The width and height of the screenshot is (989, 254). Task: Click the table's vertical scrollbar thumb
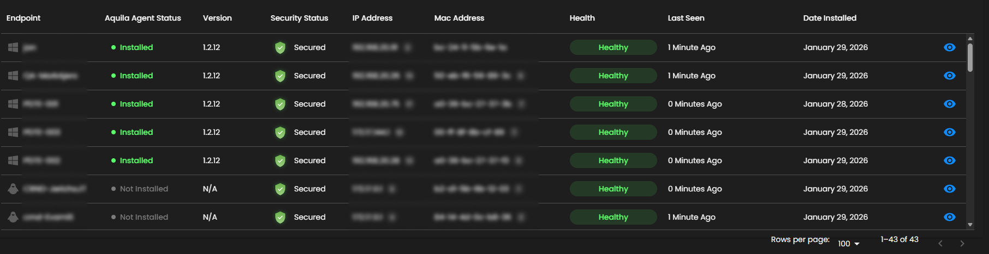(x=970, y=57)
